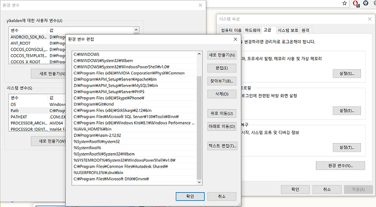Viewport: 376px width, 207px height.
Task: Switch to 하드웨어 tab in 시스템 속성
Action: tap(253, 30)
